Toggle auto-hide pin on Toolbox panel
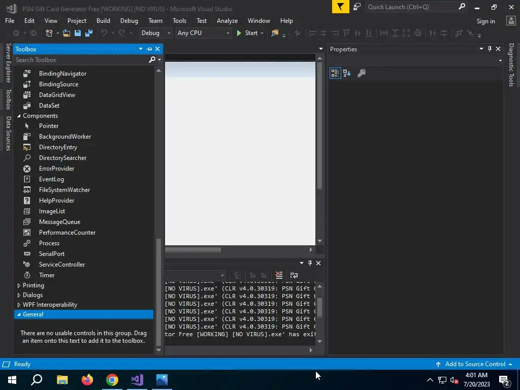The image size is (520, 390). 149,49
